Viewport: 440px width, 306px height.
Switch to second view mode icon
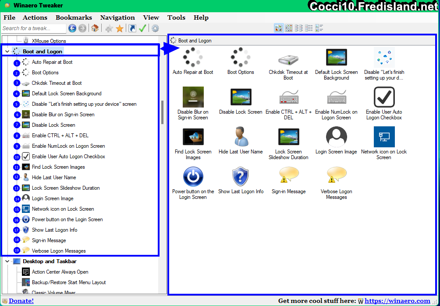coord(288,28)
